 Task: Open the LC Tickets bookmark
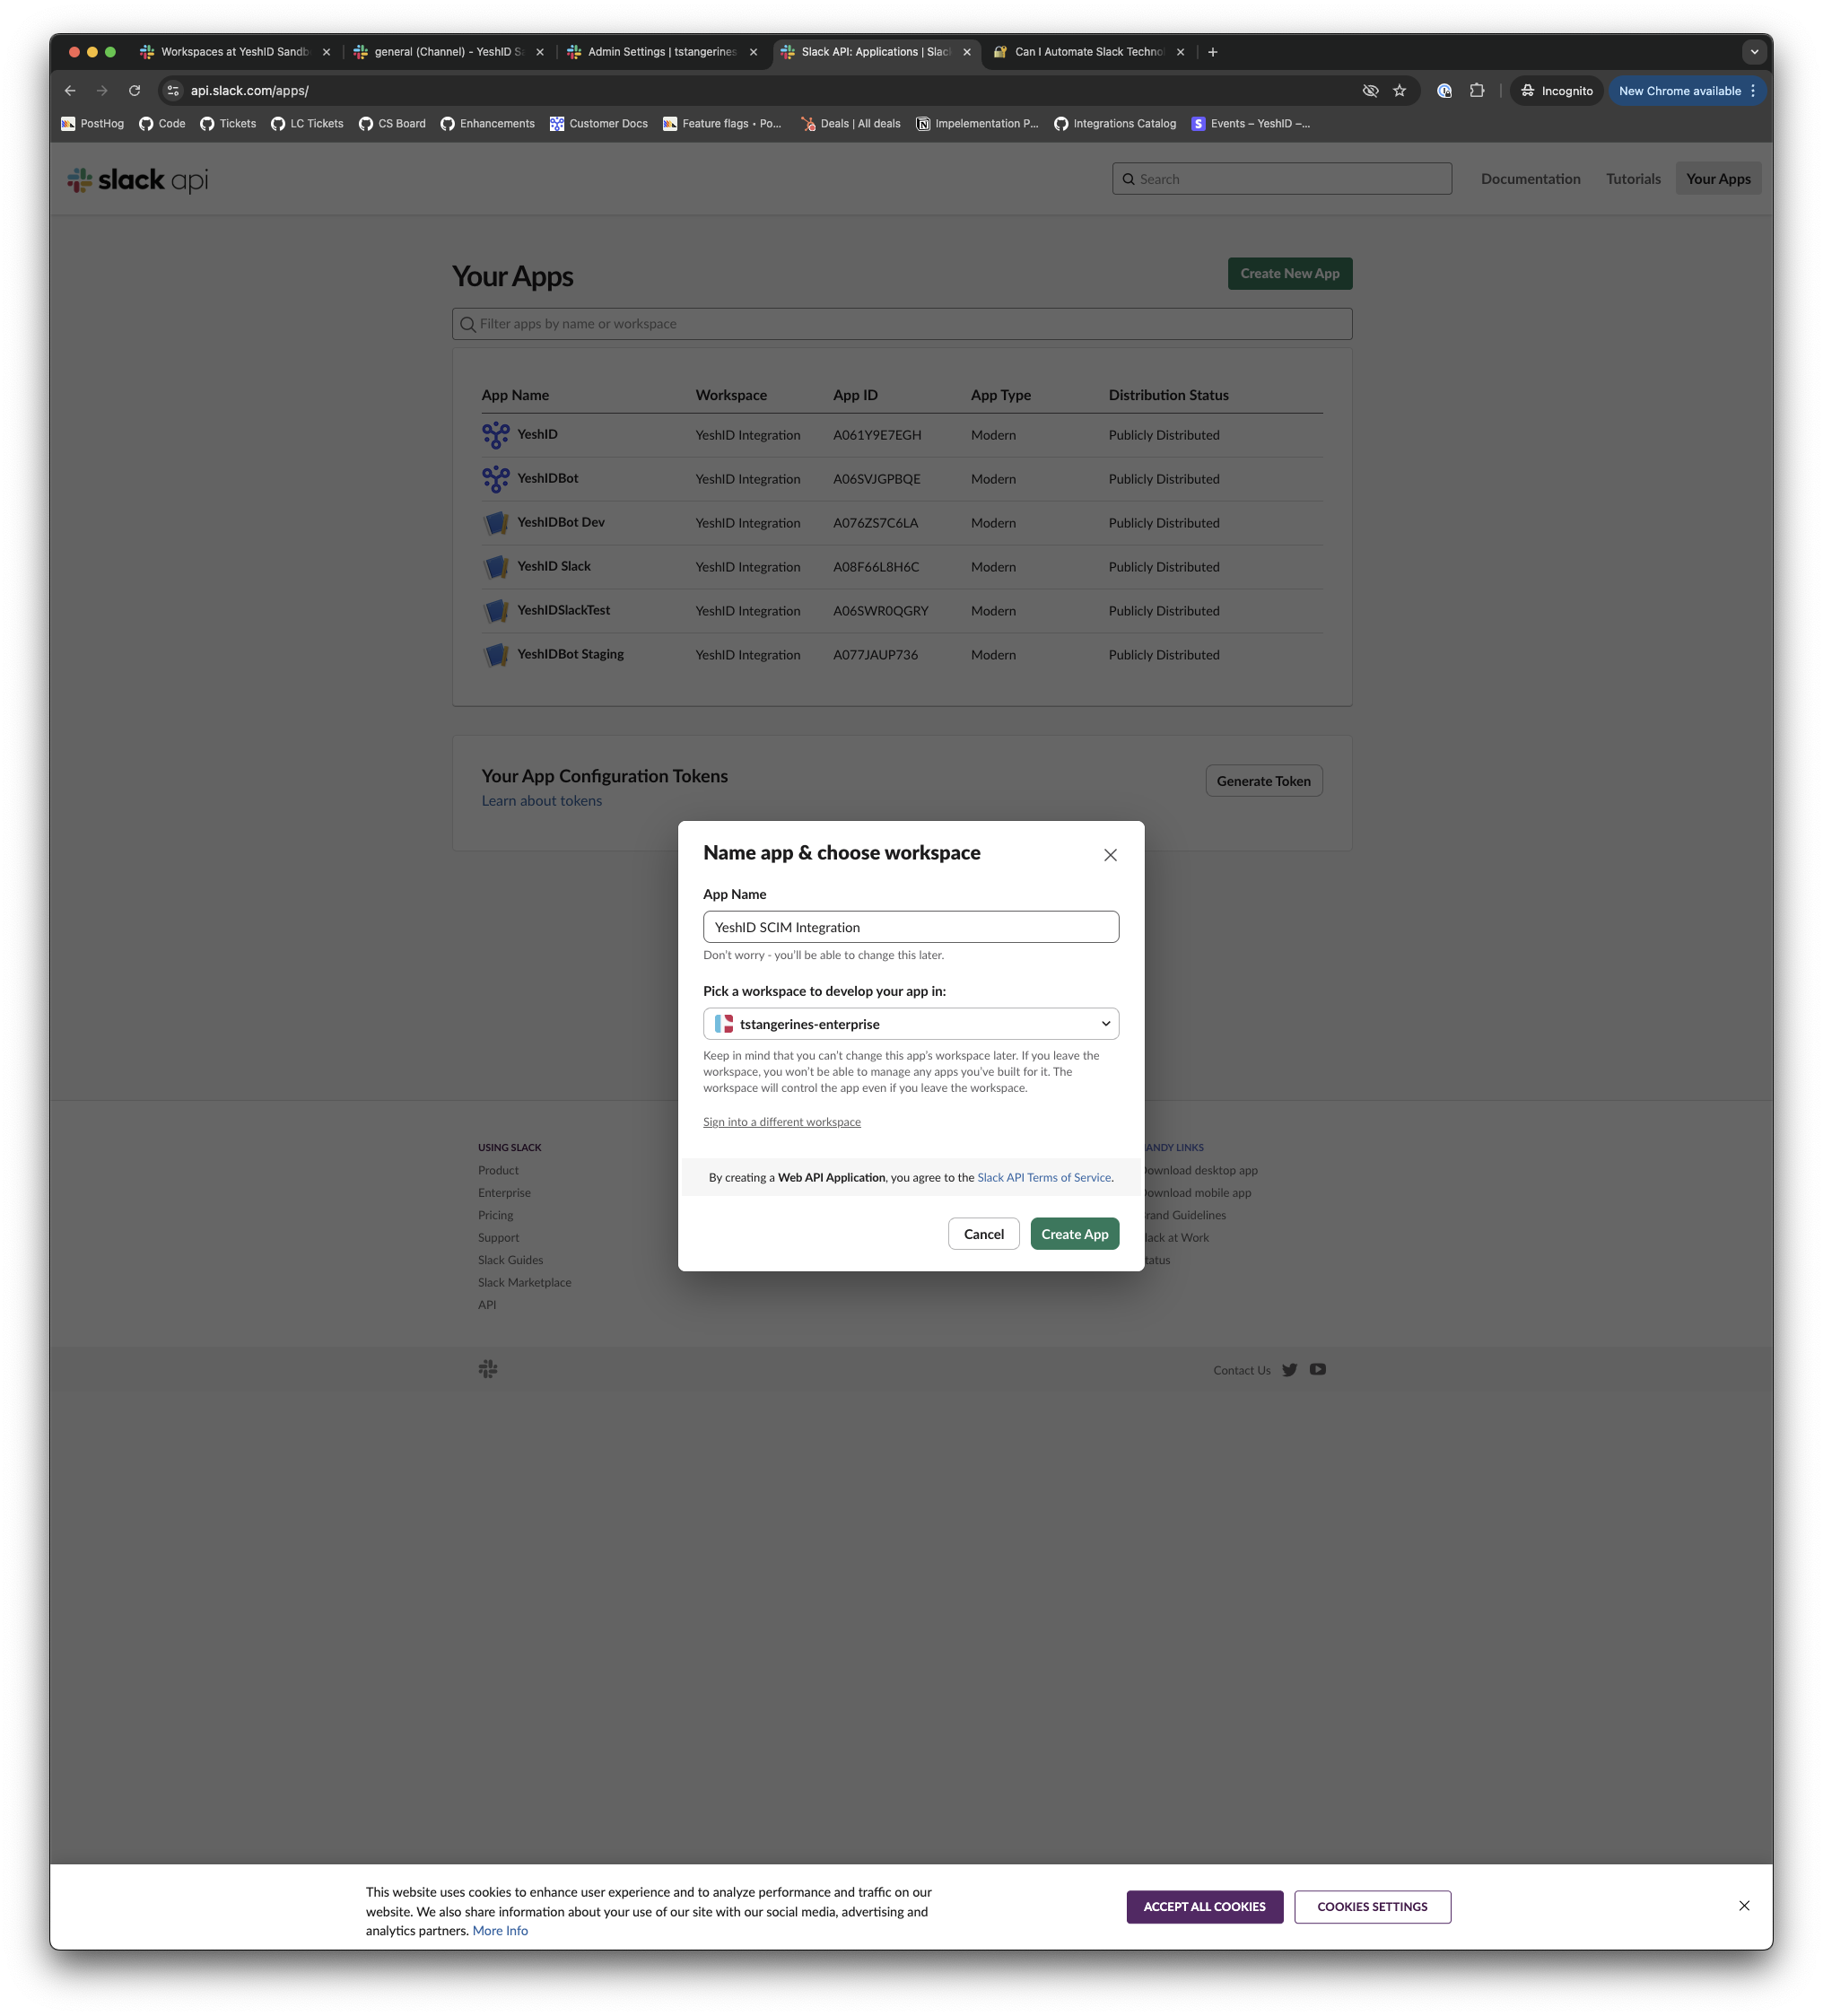(307, 124)
